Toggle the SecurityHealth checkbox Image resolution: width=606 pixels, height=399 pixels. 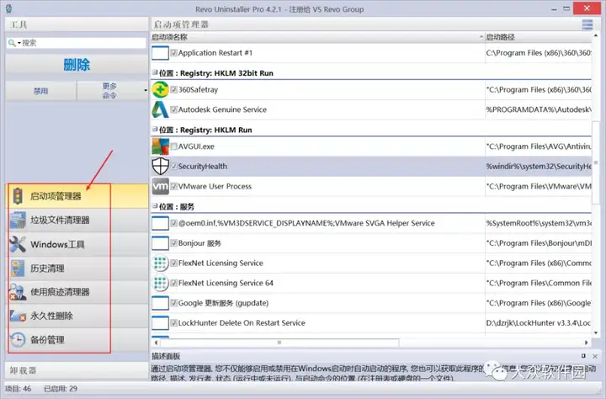(174, 167)
